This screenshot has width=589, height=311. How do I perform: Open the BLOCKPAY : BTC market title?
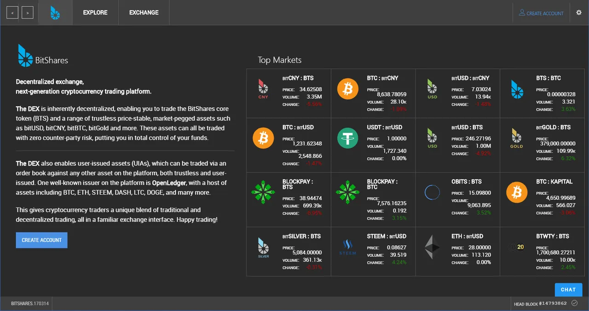[x=382, y=184]
